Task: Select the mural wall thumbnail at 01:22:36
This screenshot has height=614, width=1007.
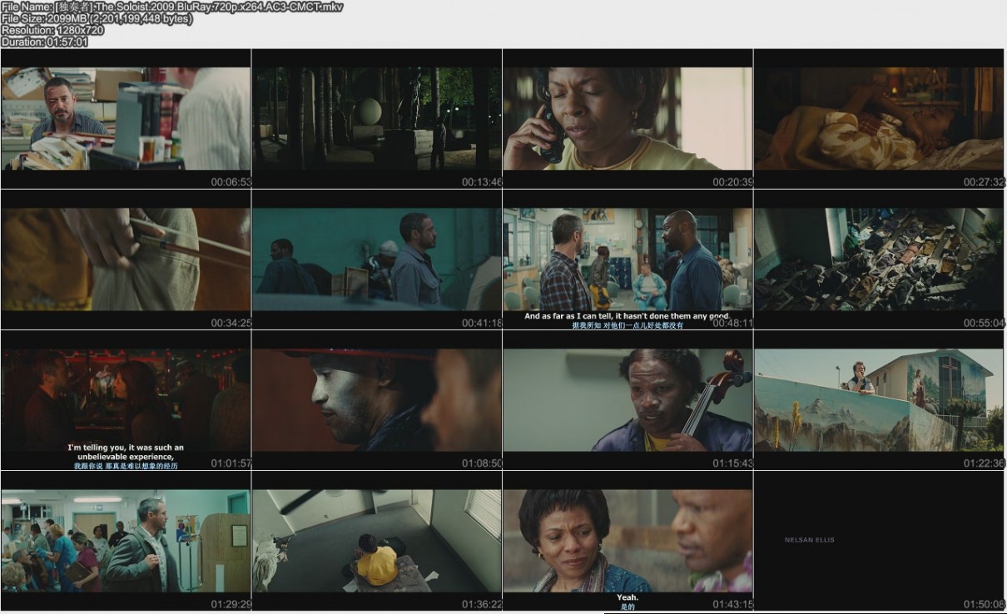Action: (880, 400)
